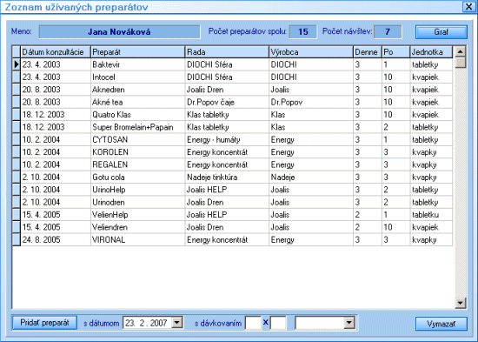Click the Vymazať button
Image resolution: width=478 pixels, height=342 pixels.
point(441,324)
